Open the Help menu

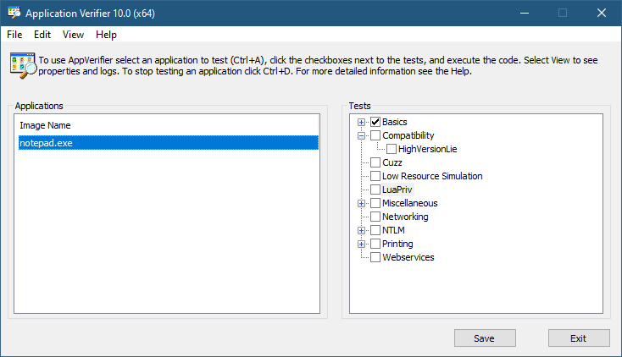click(x=106, y=35)
